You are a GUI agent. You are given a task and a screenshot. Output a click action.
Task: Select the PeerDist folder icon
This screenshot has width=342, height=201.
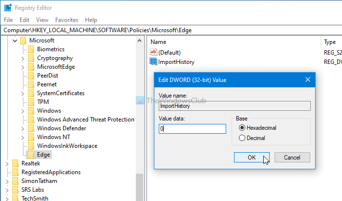point(31,76)
